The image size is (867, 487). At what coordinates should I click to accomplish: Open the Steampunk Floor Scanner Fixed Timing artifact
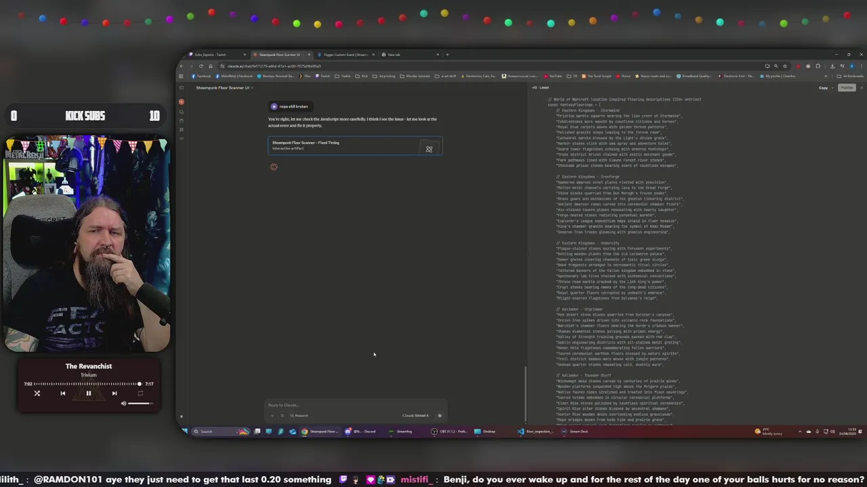click(355, 145)
